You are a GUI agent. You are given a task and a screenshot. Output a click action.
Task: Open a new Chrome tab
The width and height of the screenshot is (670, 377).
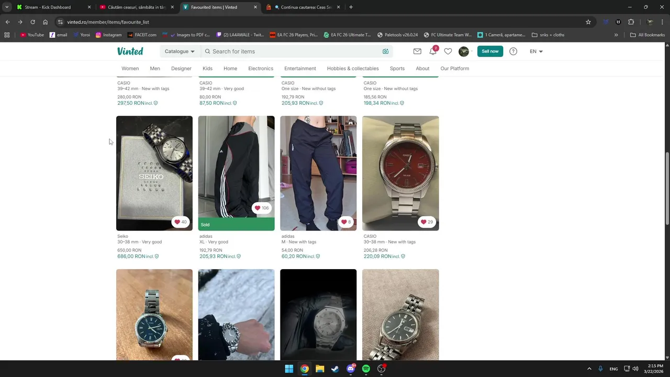(x=351, y=7)
